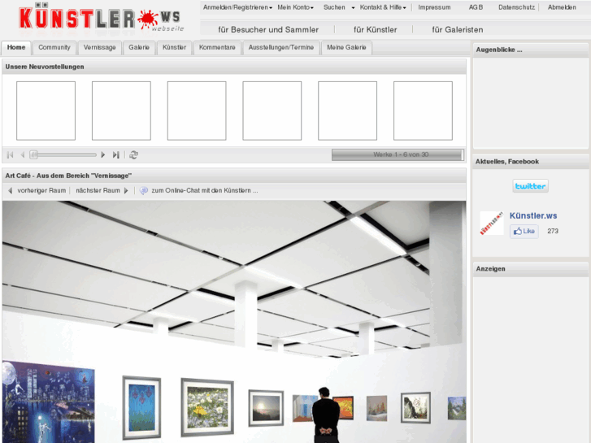Go to first page of Neuvorstellungen
Image resolution: width=591 pixels, height=443 pixels.
11,155
